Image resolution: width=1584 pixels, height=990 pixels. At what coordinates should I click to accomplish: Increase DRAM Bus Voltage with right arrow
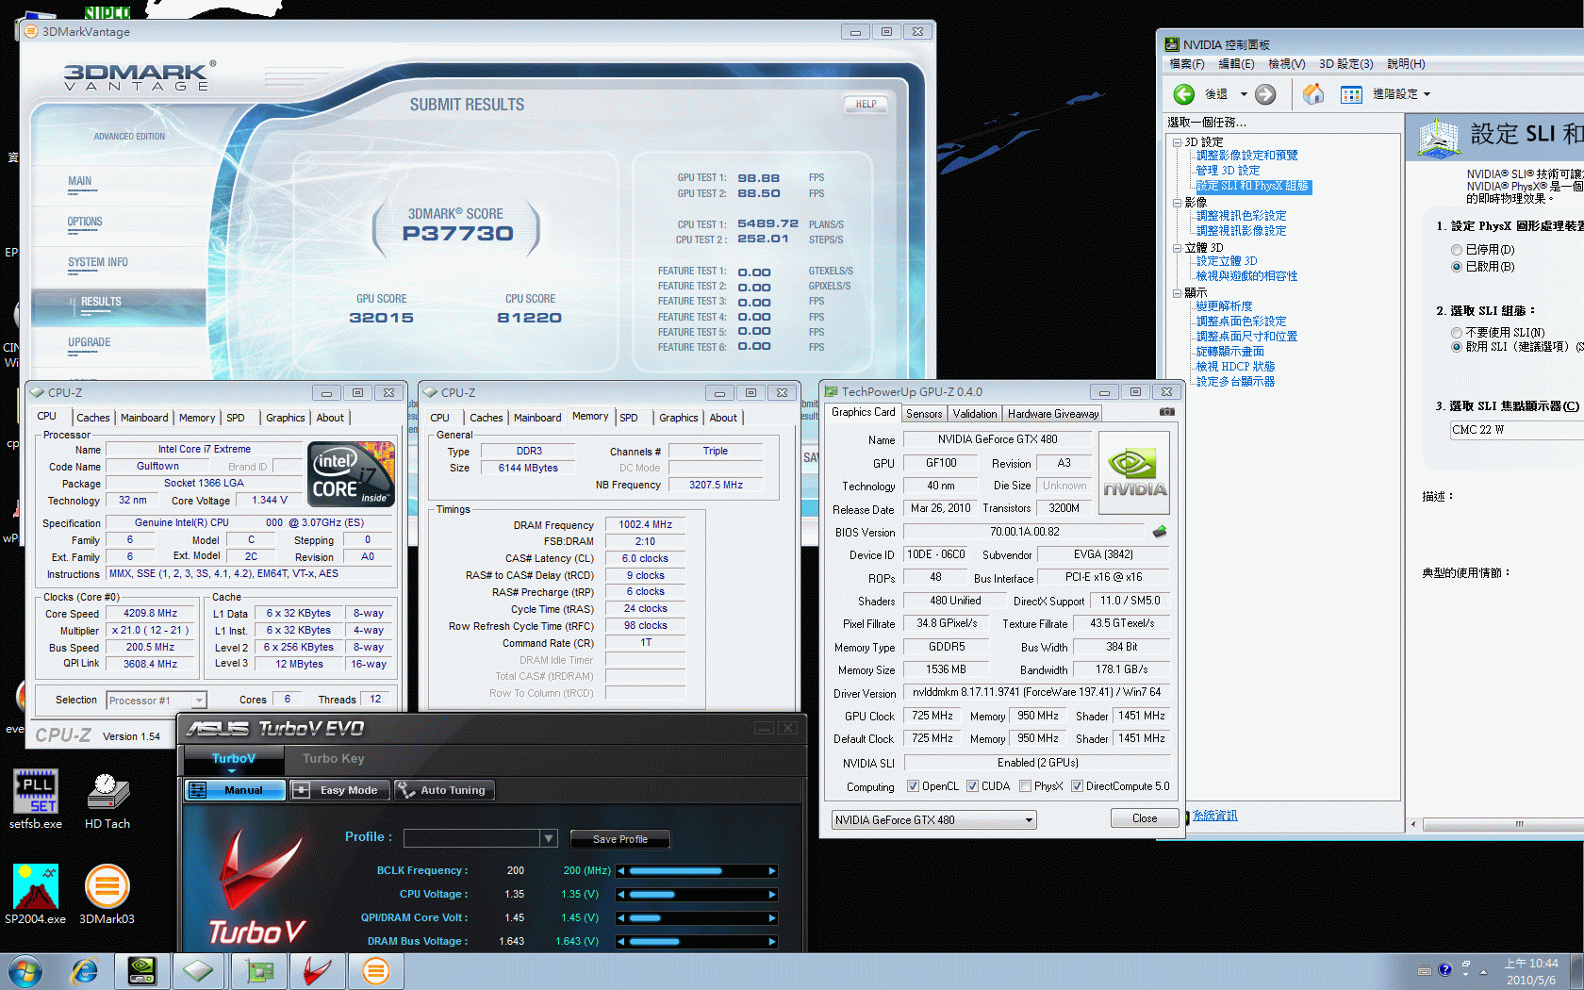[772, 942]
